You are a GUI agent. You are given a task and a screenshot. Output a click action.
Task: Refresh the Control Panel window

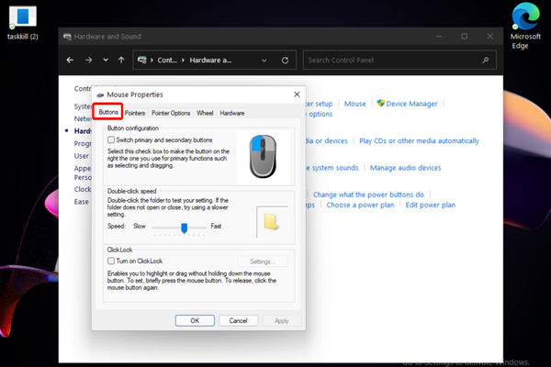tap(286, 61)
